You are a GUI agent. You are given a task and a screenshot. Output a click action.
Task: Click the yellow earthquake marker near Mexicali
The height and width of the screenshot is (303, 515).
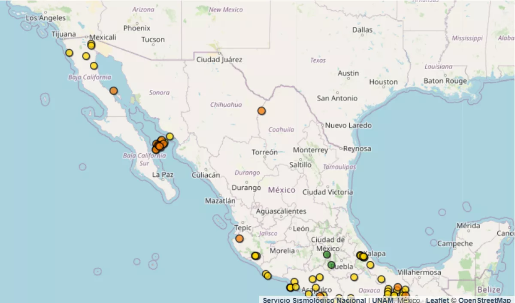(x=91, y=45)
